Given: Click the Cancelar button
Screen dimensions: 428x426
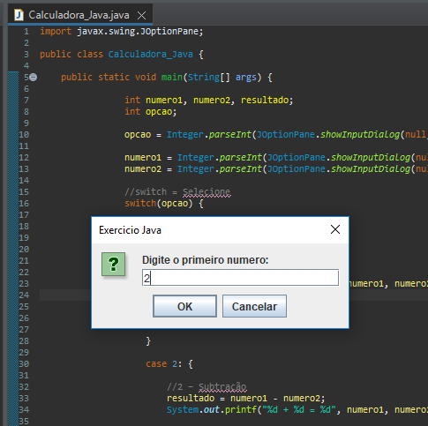Looking at the screenshot, I should (x=254, y=306).
